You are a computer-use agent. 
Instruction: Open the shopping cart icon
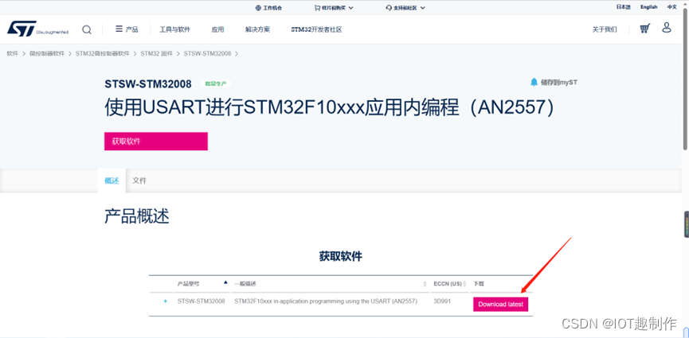644,29
